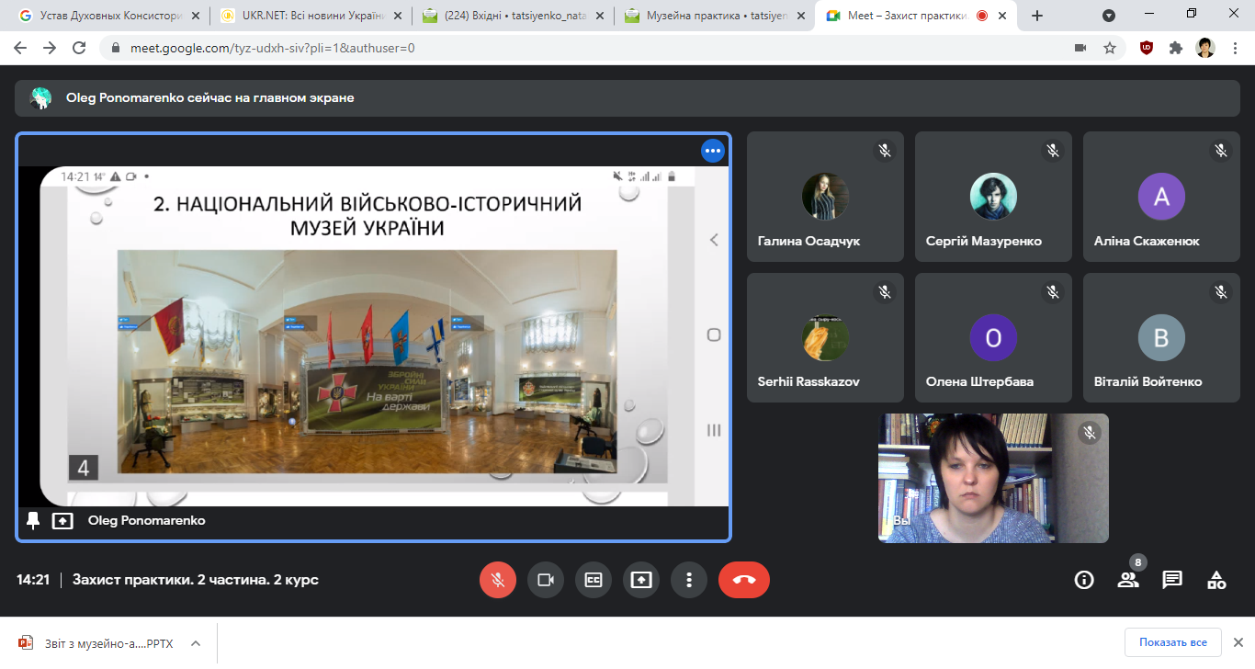Open a new browser tab
Screen dimensions: 1255x669
1037,16
